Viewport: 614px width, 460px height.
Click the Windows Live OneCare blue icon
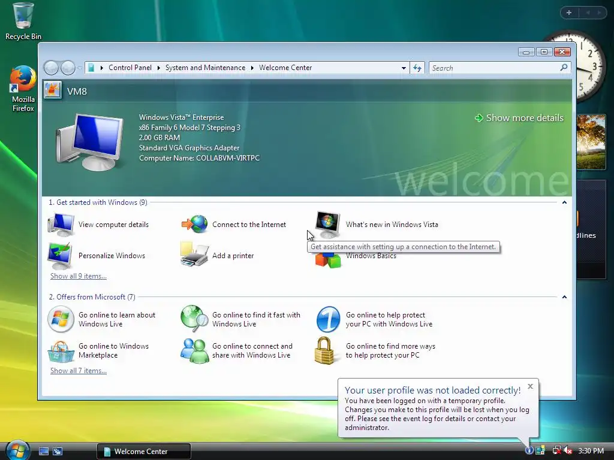tap(328, 319)
